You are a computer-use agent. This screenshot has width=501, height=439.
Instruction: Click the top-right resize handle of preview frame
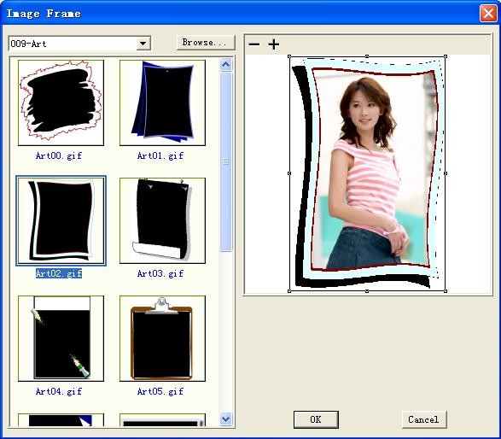pos(446,56)
